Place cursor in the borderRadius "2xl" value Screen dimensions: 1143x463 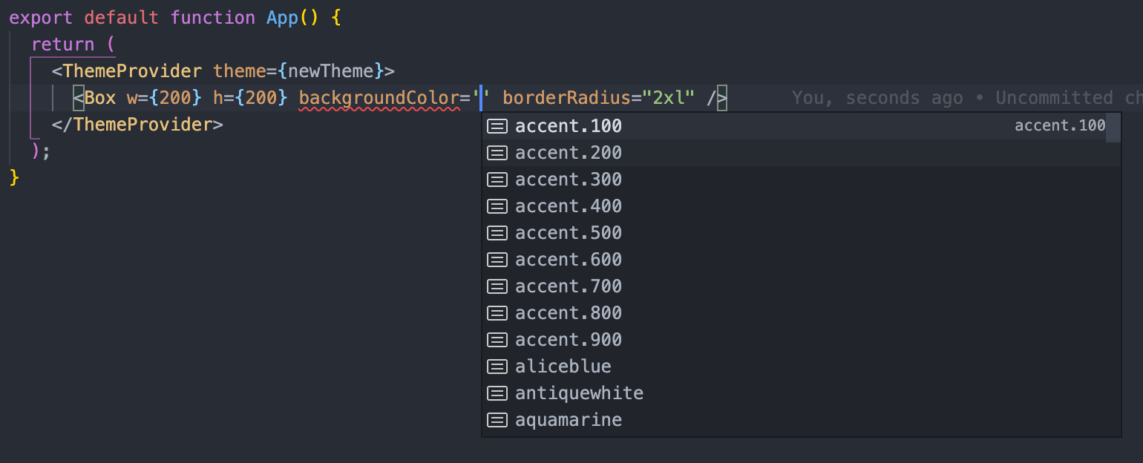[669, 98]
